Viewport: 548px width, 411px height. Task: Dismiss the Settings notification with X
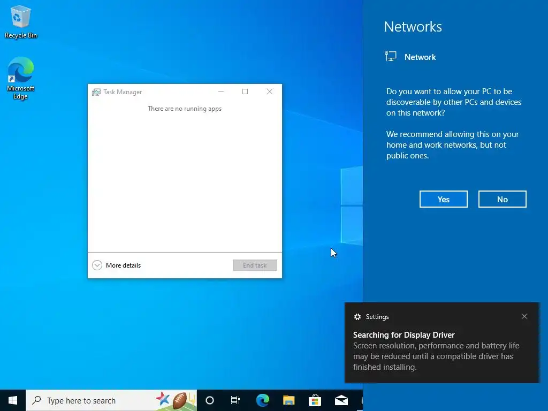[524, 316]
